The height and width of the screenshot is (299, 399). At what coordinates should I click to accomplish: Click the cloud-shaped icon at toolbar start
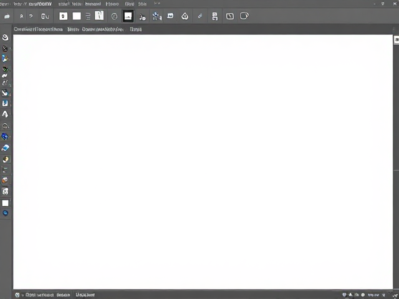tap(7, 17)
